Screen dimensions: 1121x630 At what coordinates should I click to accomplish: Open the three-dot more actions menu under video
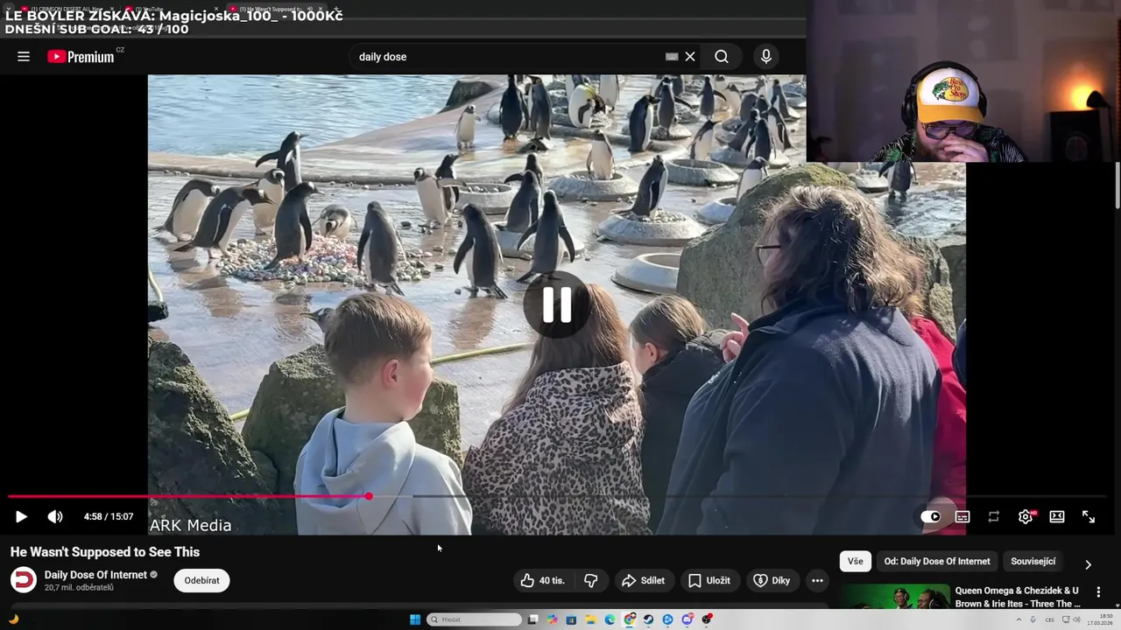pyautogui.click(x=817, y=580)
